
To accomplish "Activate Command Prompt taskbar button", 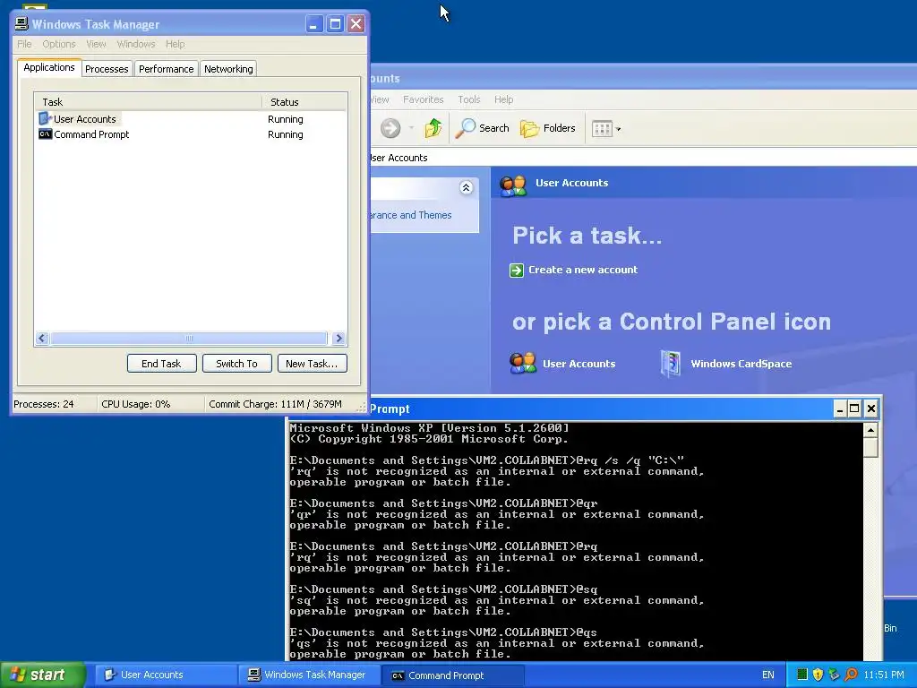I will point(452,675).
